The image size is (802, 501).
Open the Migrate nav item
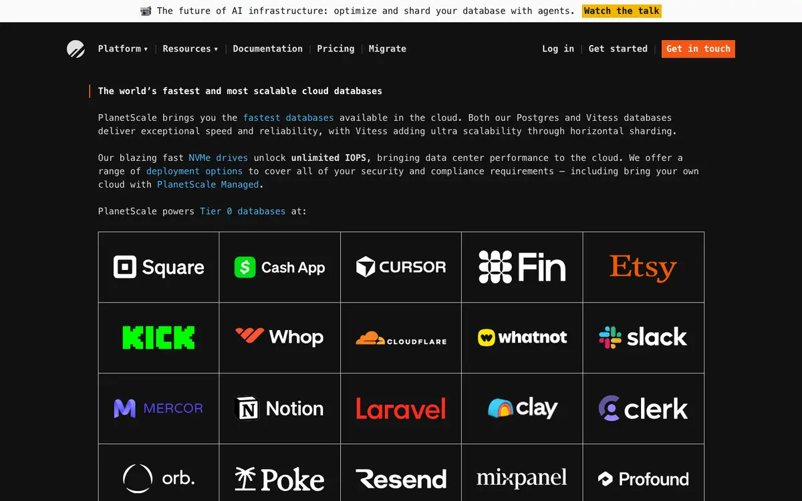point(388,49)
